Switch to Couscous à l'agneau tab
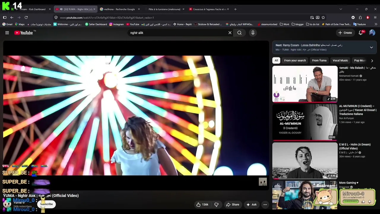This screenshot has height=214, width=380. pos(209,9)
